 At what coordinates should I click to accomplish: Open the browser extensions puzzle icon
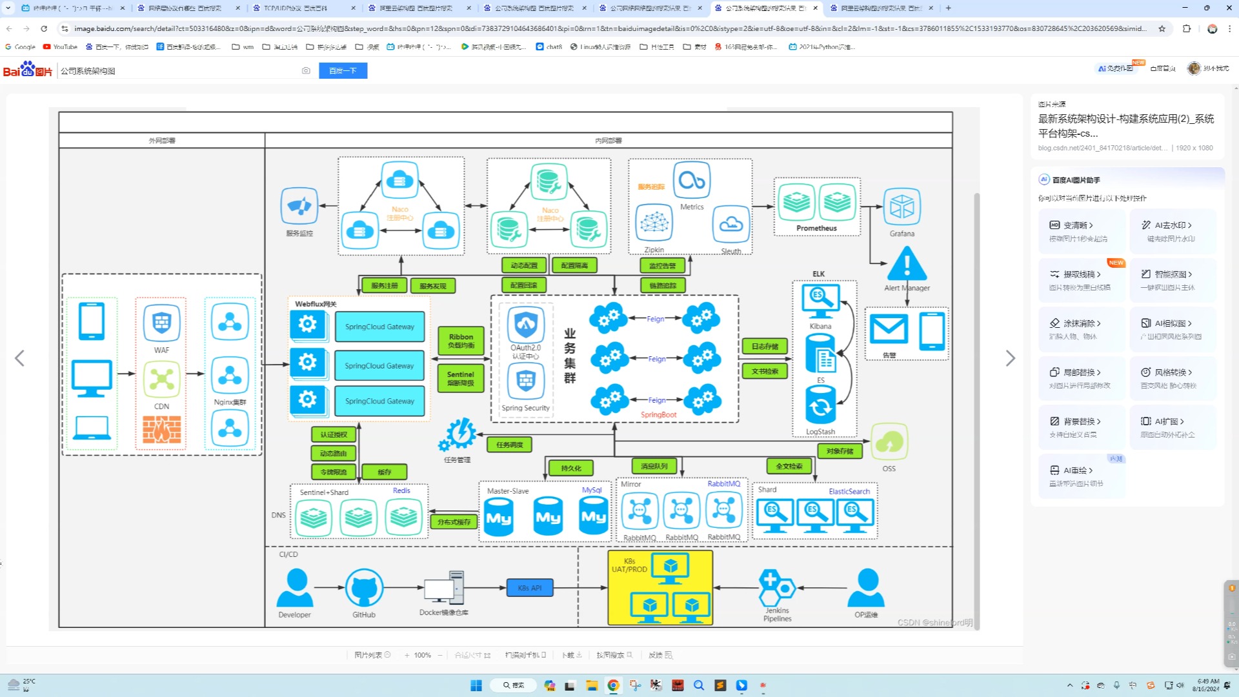(1186, 28)
